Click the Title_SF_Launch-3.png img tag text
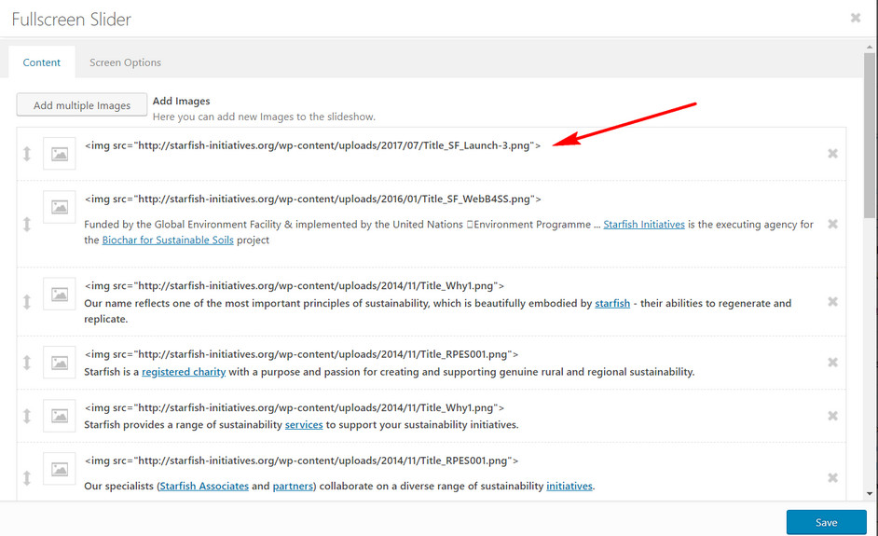This screenshot has width=878, height=536. click(312, 145)
